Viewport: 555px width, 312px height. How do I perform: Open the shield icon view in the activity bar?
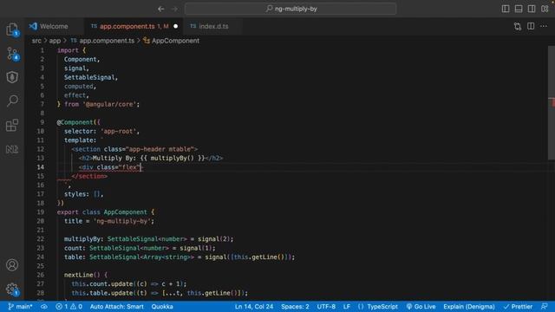12,77
